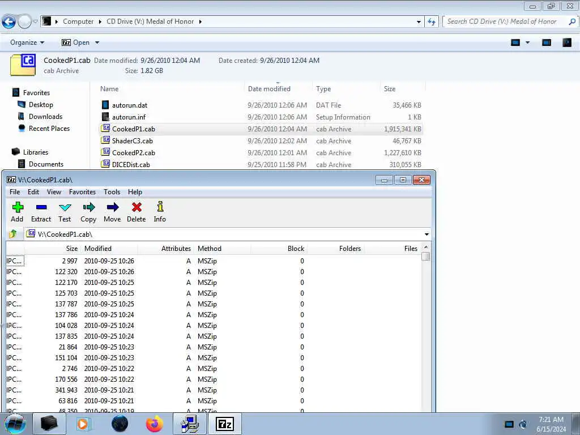Viewport: 580px width, 435px height.
Task: Open Desktop in the Favorites sidebar
Action: click(x=41, y=105)
